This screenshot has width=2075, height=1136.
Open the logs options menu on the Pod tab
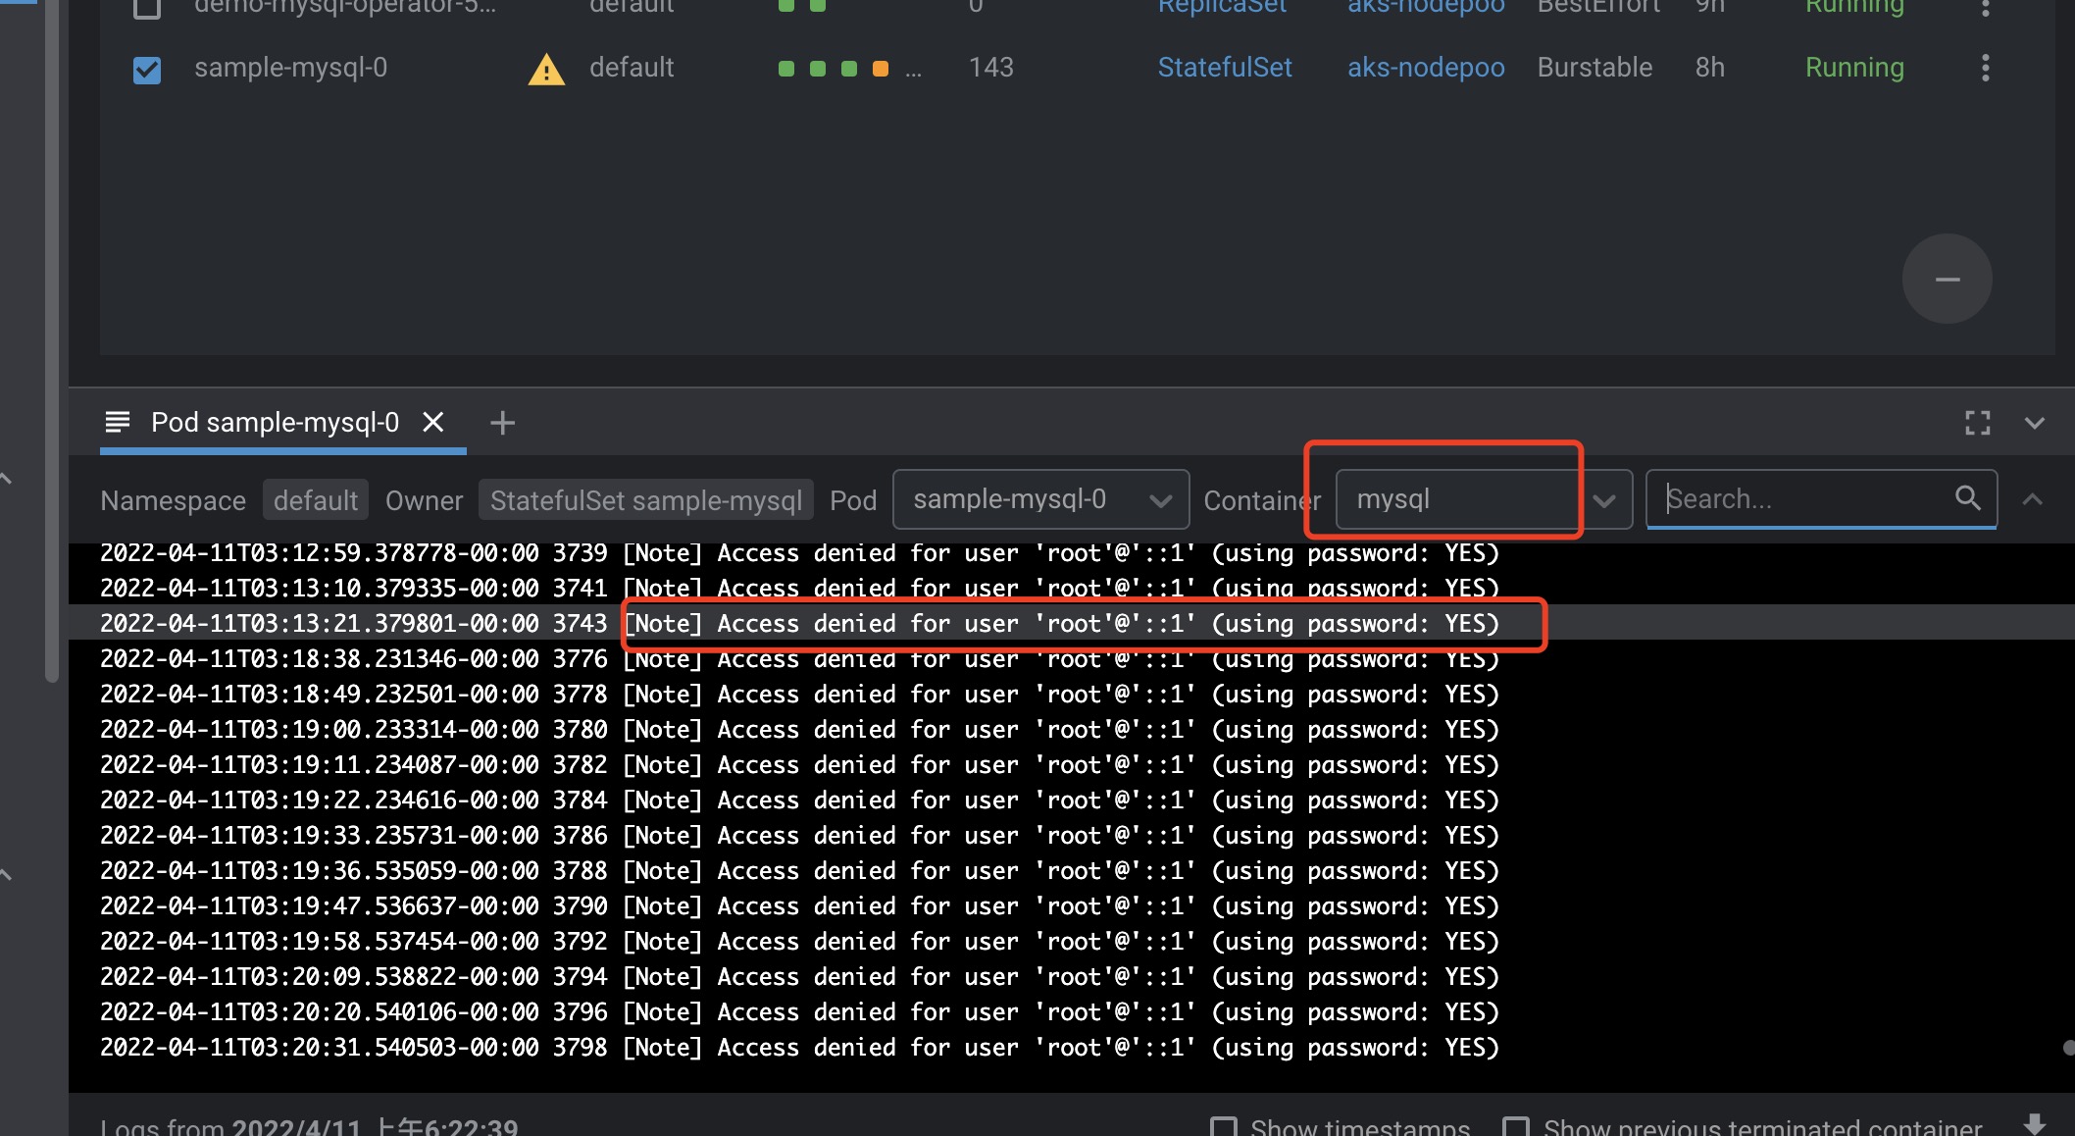click(x=118, y=422)
